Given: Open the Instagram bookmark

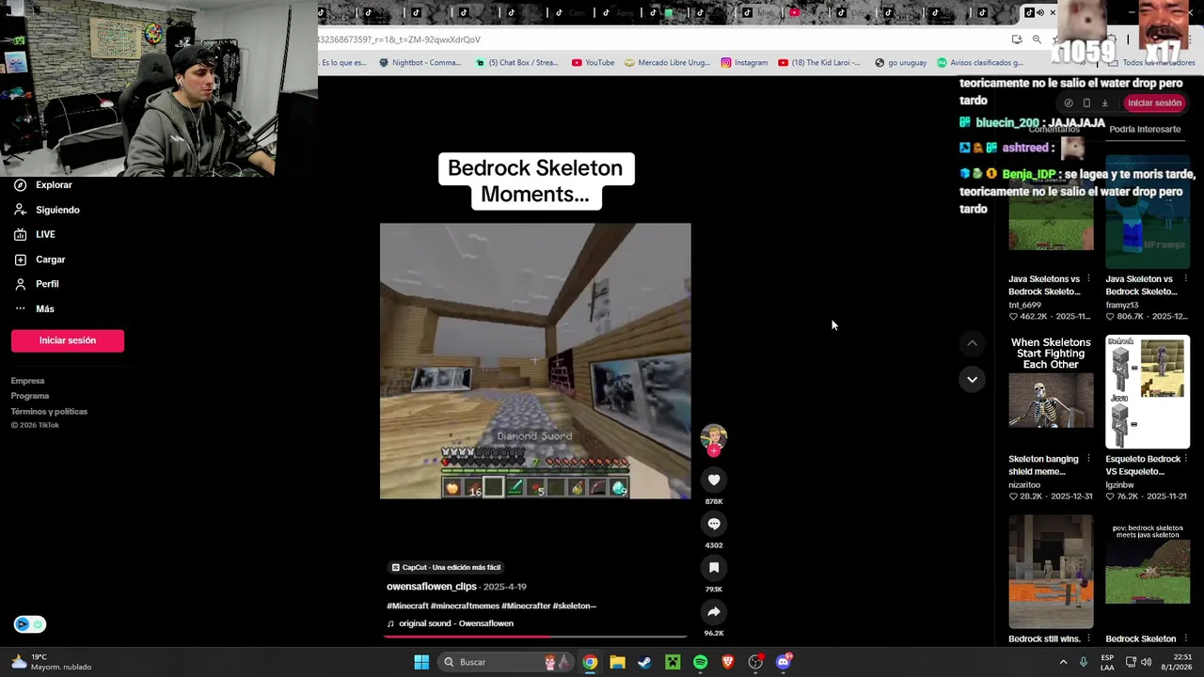Looking at the screenshot, I should point(744,63).
